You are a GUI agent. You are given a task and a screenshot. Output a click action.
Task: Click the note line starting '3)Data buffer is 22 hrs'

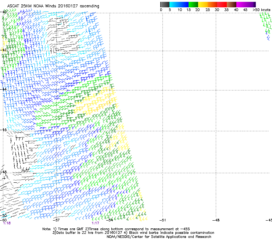point(133,233)
